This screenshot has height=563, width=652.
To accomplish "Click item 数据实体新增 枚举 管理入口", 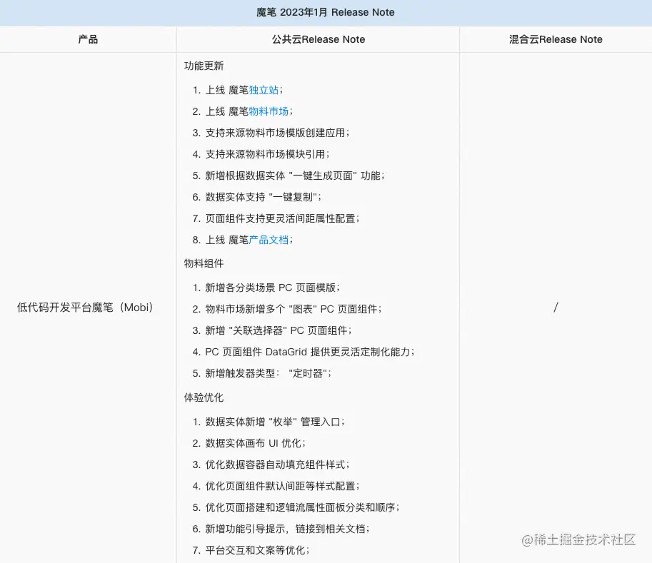I will [x=275, y=422].
